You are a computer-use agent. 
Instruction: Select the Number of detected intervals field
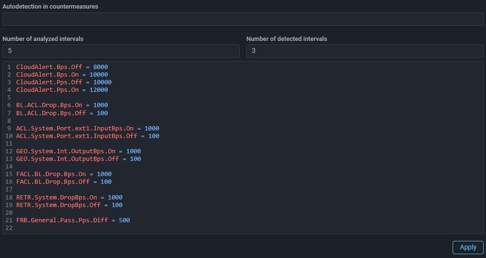pos(364,51)
